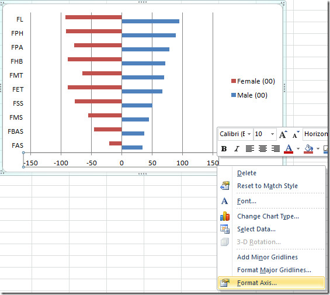
Task: Click the -50 axis value
Action: click(91, 163)
